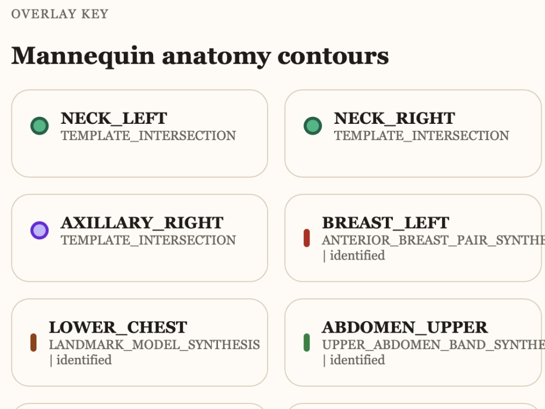Click the identified status under ABDOMEN_UPPER
The image size is (545, 409).
click(358, 360)
